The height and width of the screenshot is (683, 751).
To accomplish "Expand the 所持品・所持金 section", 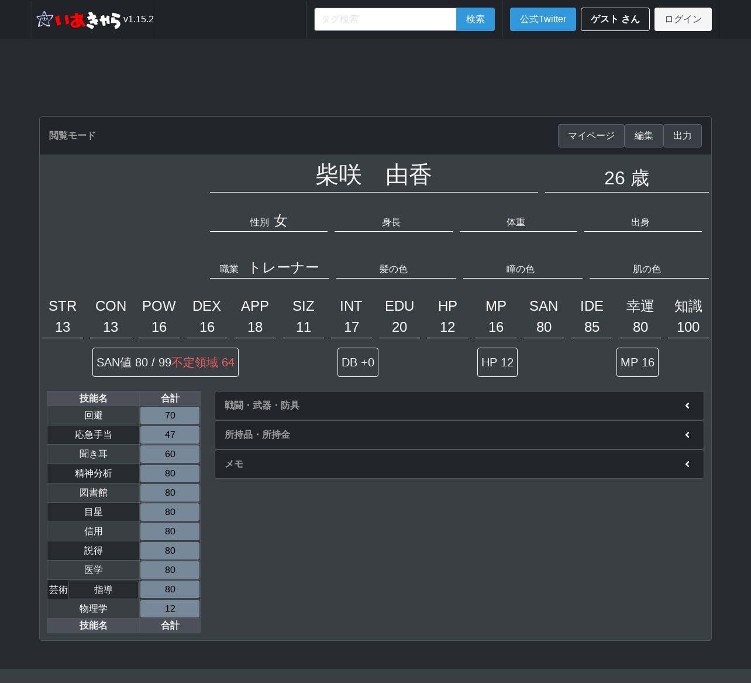I will (x=459, y=435).
